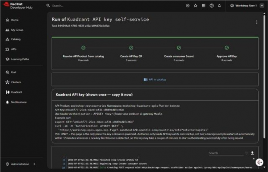Open the create plus icon in header
The image size is (268, 172).
tap(188, 6)
